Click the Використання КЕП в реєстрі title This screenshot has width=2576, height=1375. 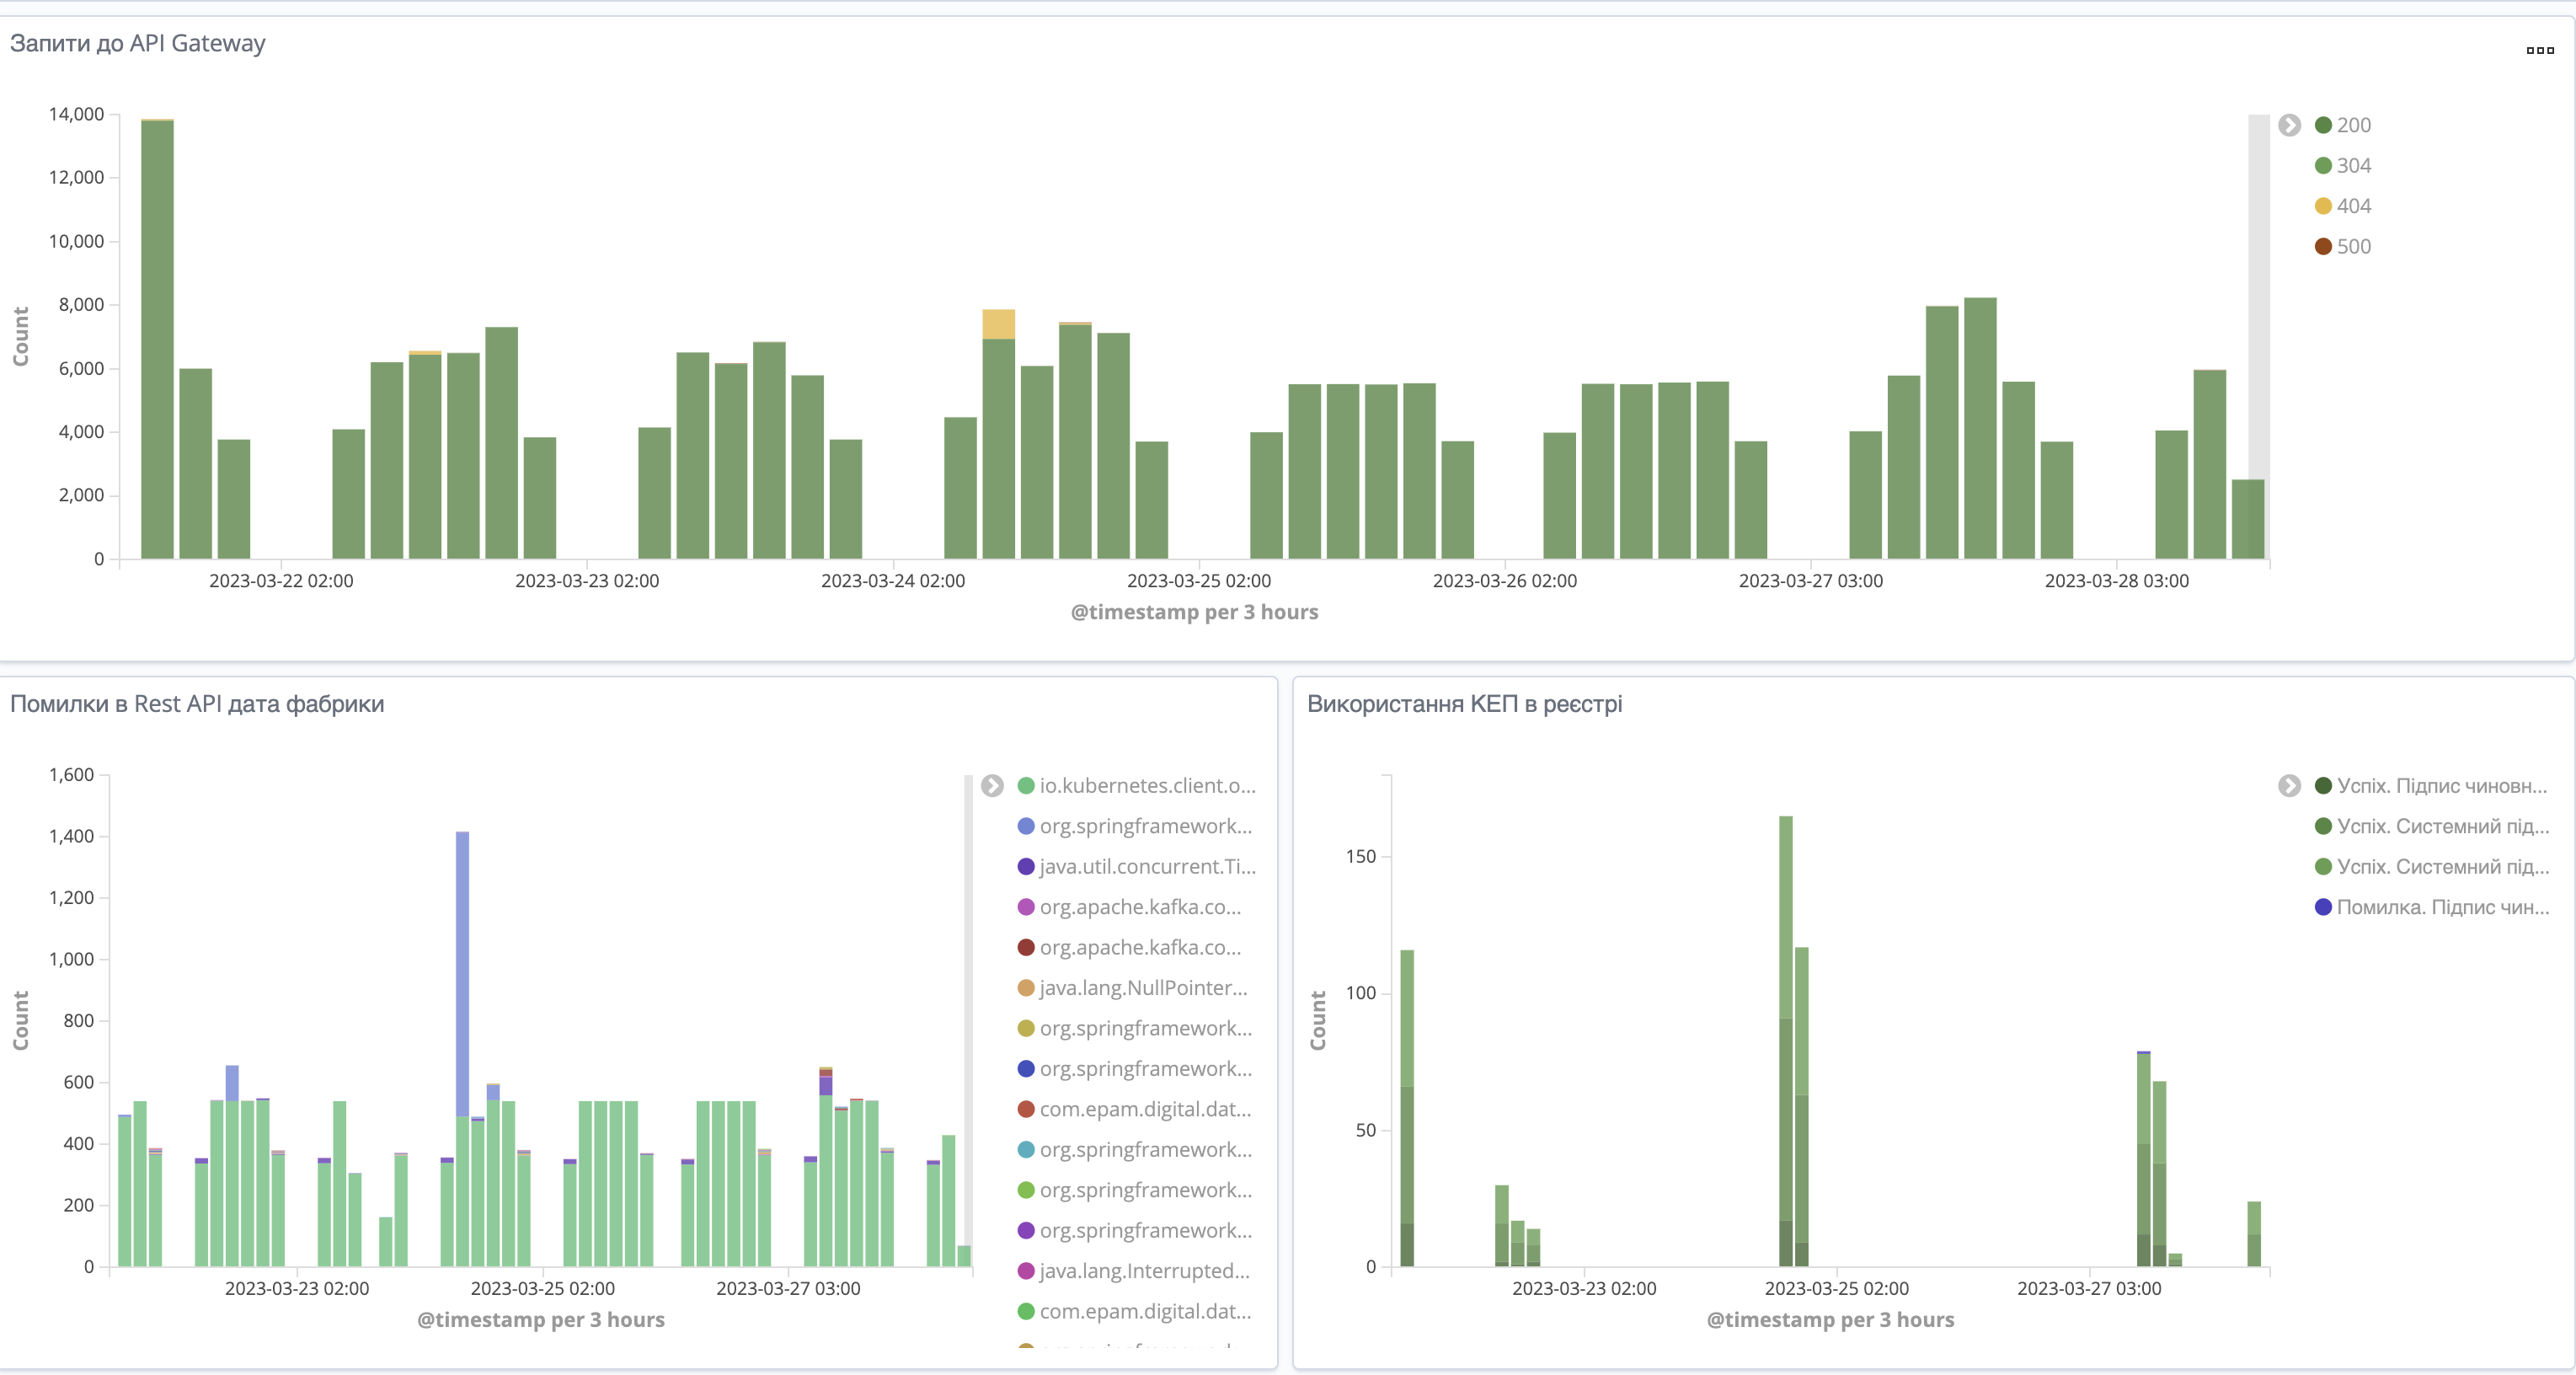[x=1464, y=704]
